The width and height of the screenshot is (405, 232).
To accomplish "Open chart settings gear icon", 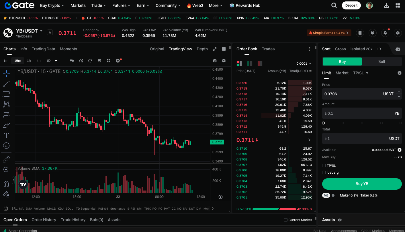I will tap(224, 61).
